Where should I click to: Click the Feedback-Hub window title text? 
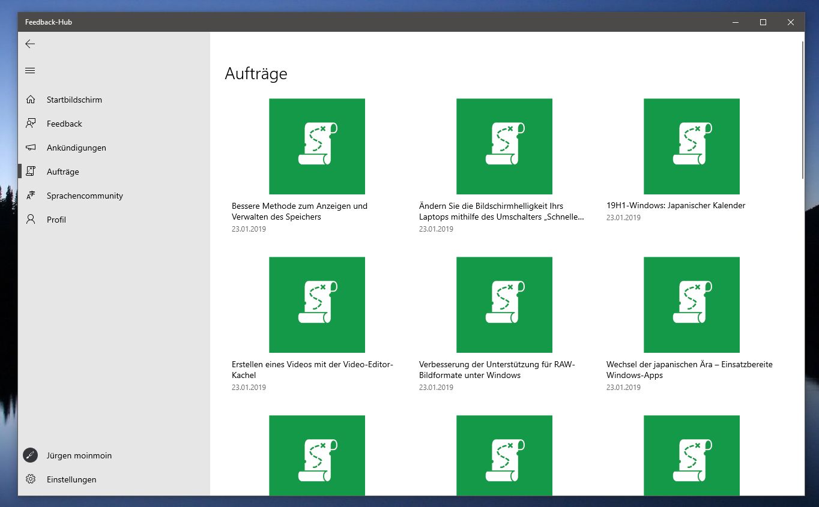(x=49, y=22)
